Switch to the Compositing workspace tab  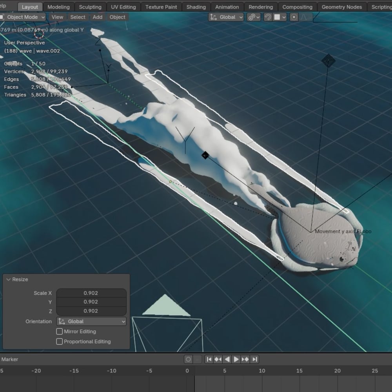(x=298, y=7)
